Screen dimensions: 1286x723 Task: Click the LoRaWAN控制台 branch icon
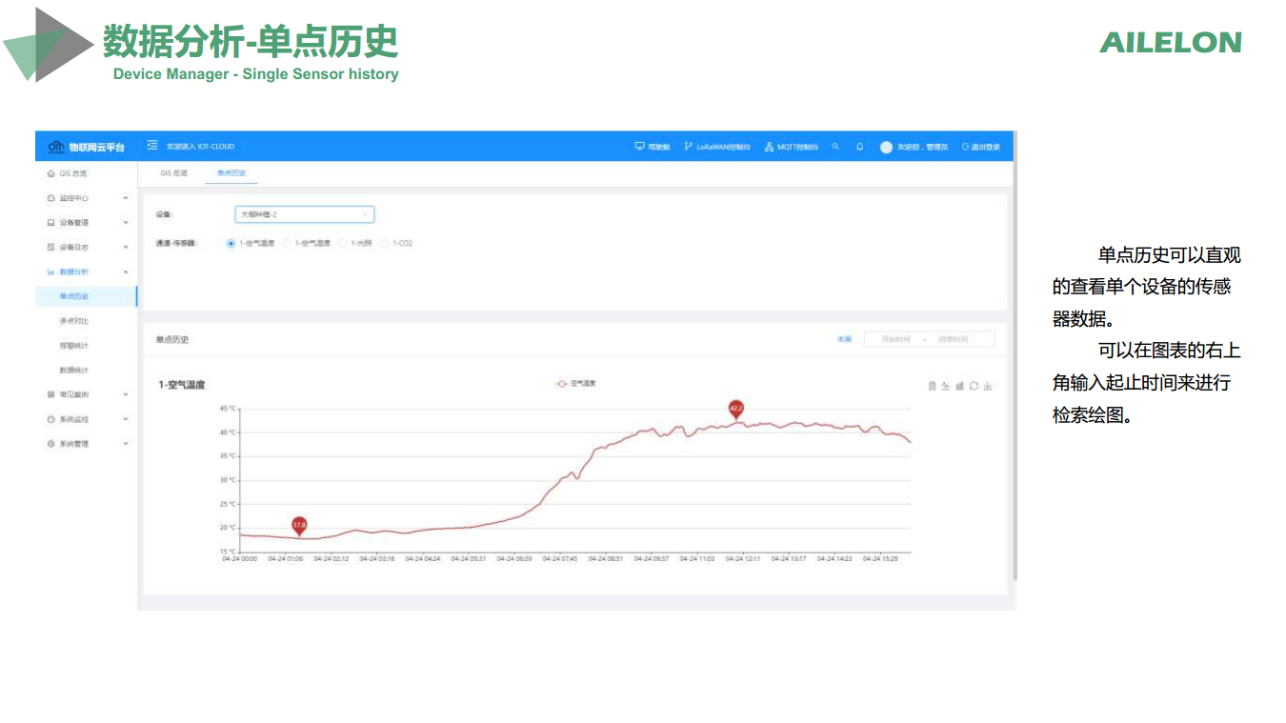pos(688,147)
